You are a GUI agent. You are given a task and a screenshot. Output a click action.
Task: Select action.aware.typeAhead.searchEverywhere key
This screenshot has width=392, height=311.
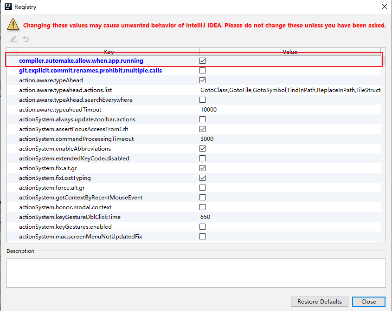[x=76, y=100]
